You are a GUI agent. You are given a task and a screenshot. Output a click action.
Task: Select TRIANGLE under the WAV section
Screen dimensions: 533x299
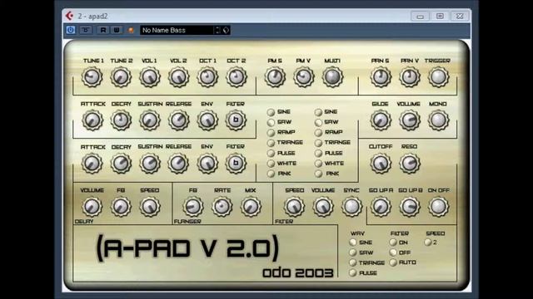tap(353, 262)
